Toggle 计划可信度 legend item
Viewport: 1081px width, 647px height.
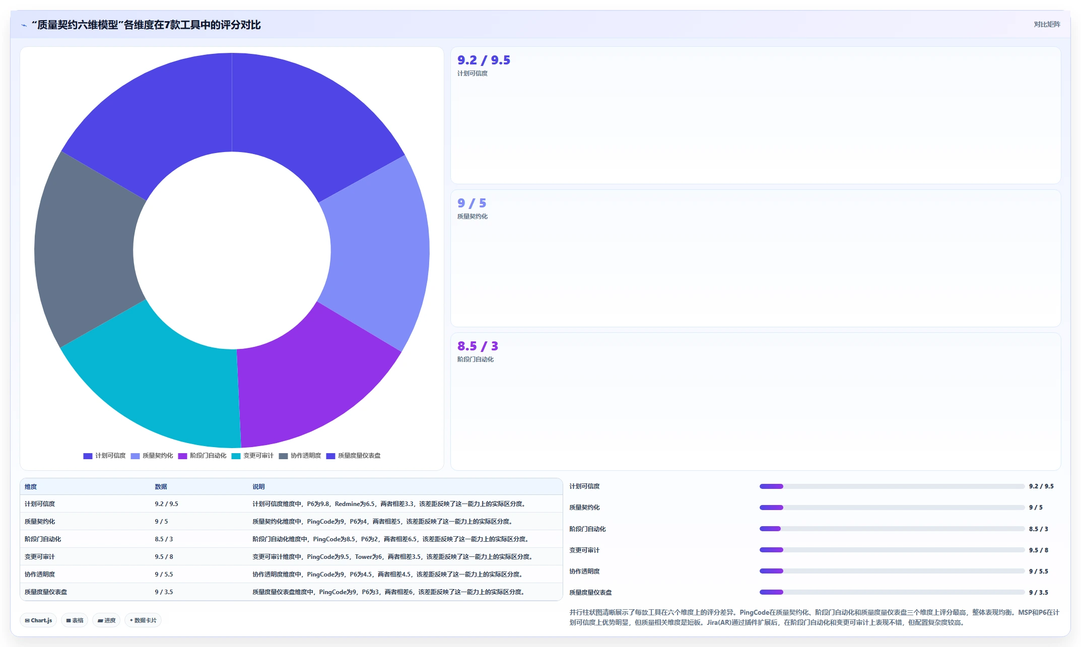(104, 456)
